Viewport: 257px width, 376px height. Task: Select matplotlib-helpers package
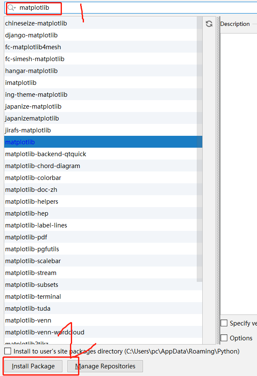click(103, 202)
